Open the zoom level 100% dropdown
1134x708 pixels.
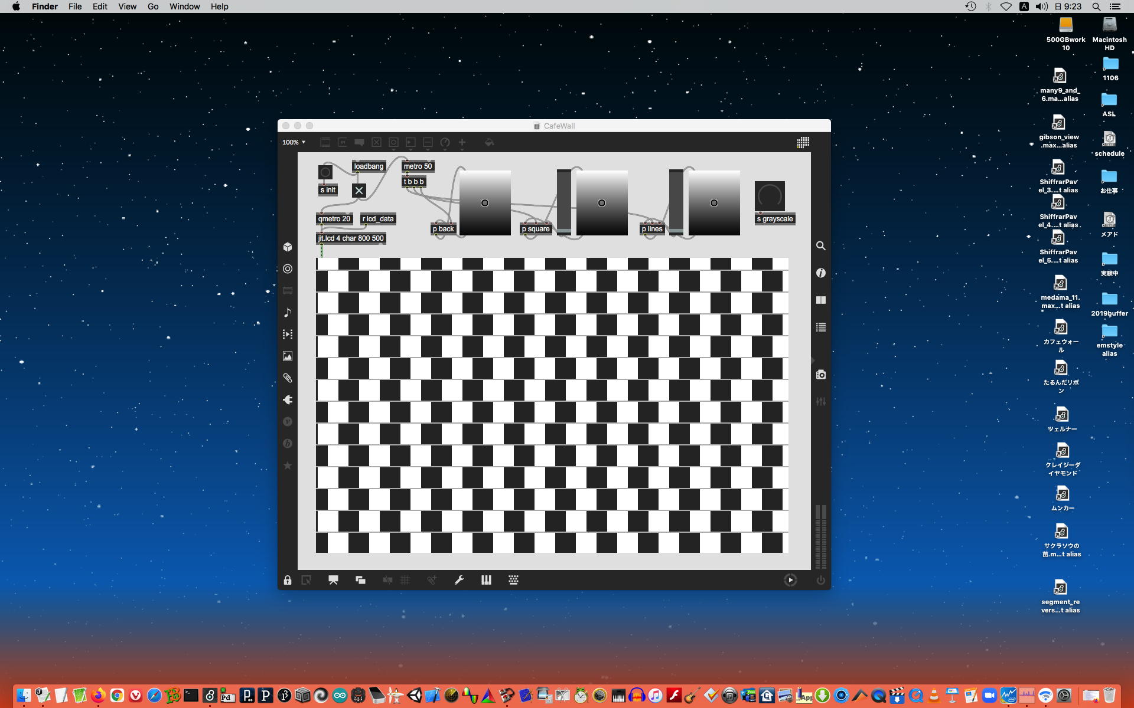(x=294, y=142)
